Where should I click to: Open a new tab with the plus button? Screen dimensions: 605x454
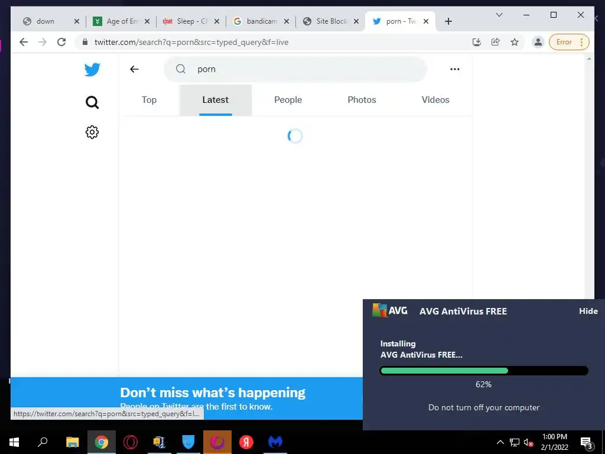coord(448,21)
